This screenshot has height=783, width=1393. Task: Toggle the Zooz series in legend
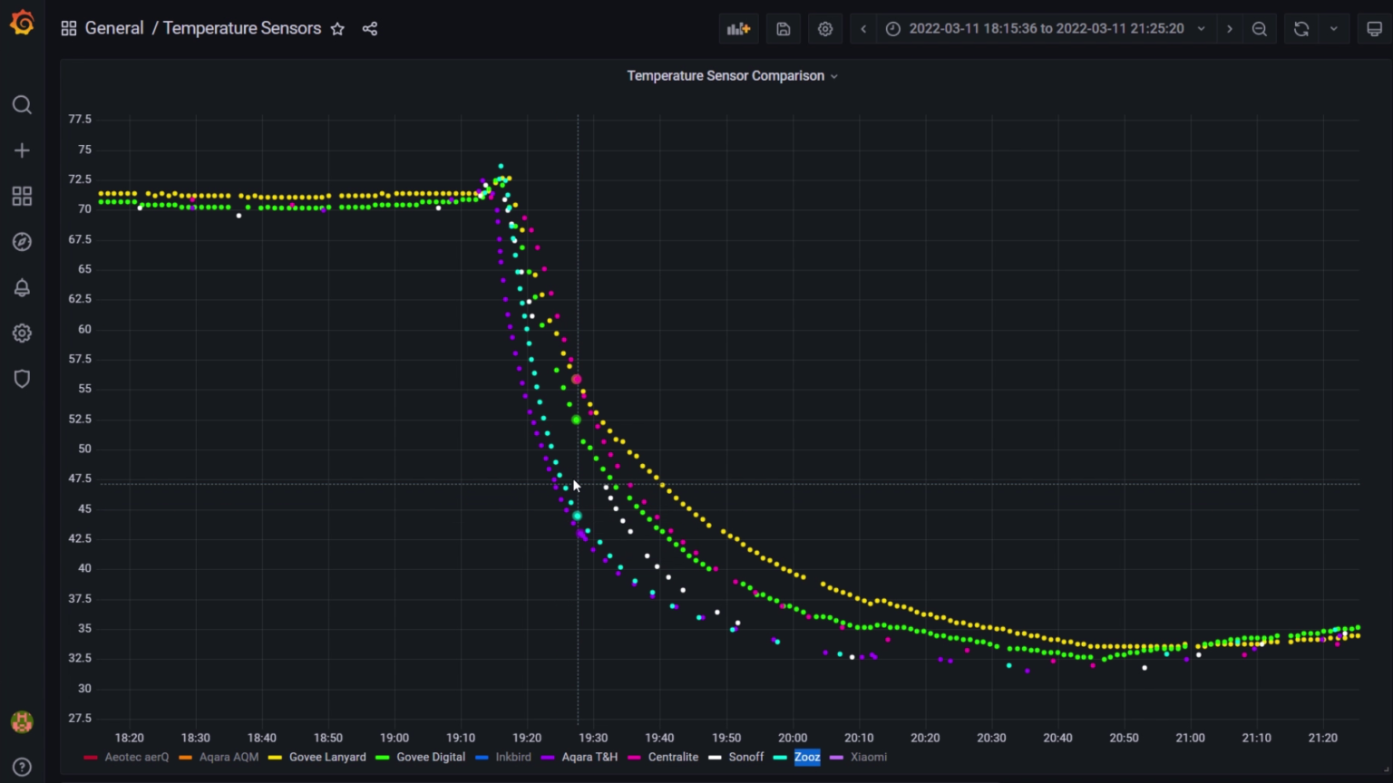[807, 757]
